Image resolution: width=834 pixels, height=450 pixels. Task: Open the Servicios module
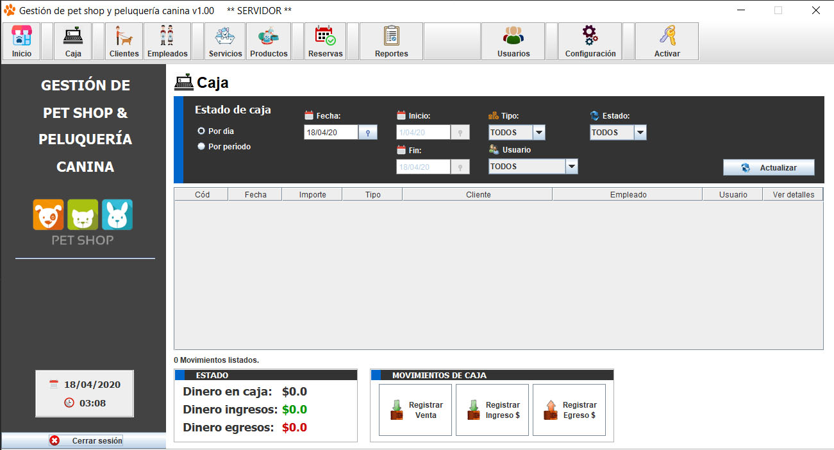[x=226, y=42]
